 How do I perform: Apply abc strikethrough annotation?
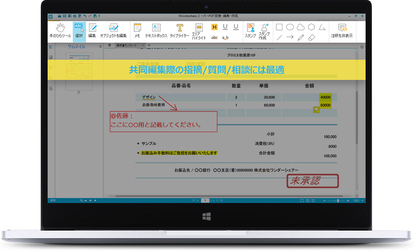click(x=214, y=38)
